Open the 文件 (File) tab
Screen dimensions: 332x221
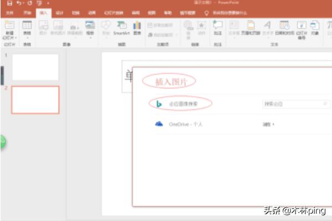tap(9, 13)
